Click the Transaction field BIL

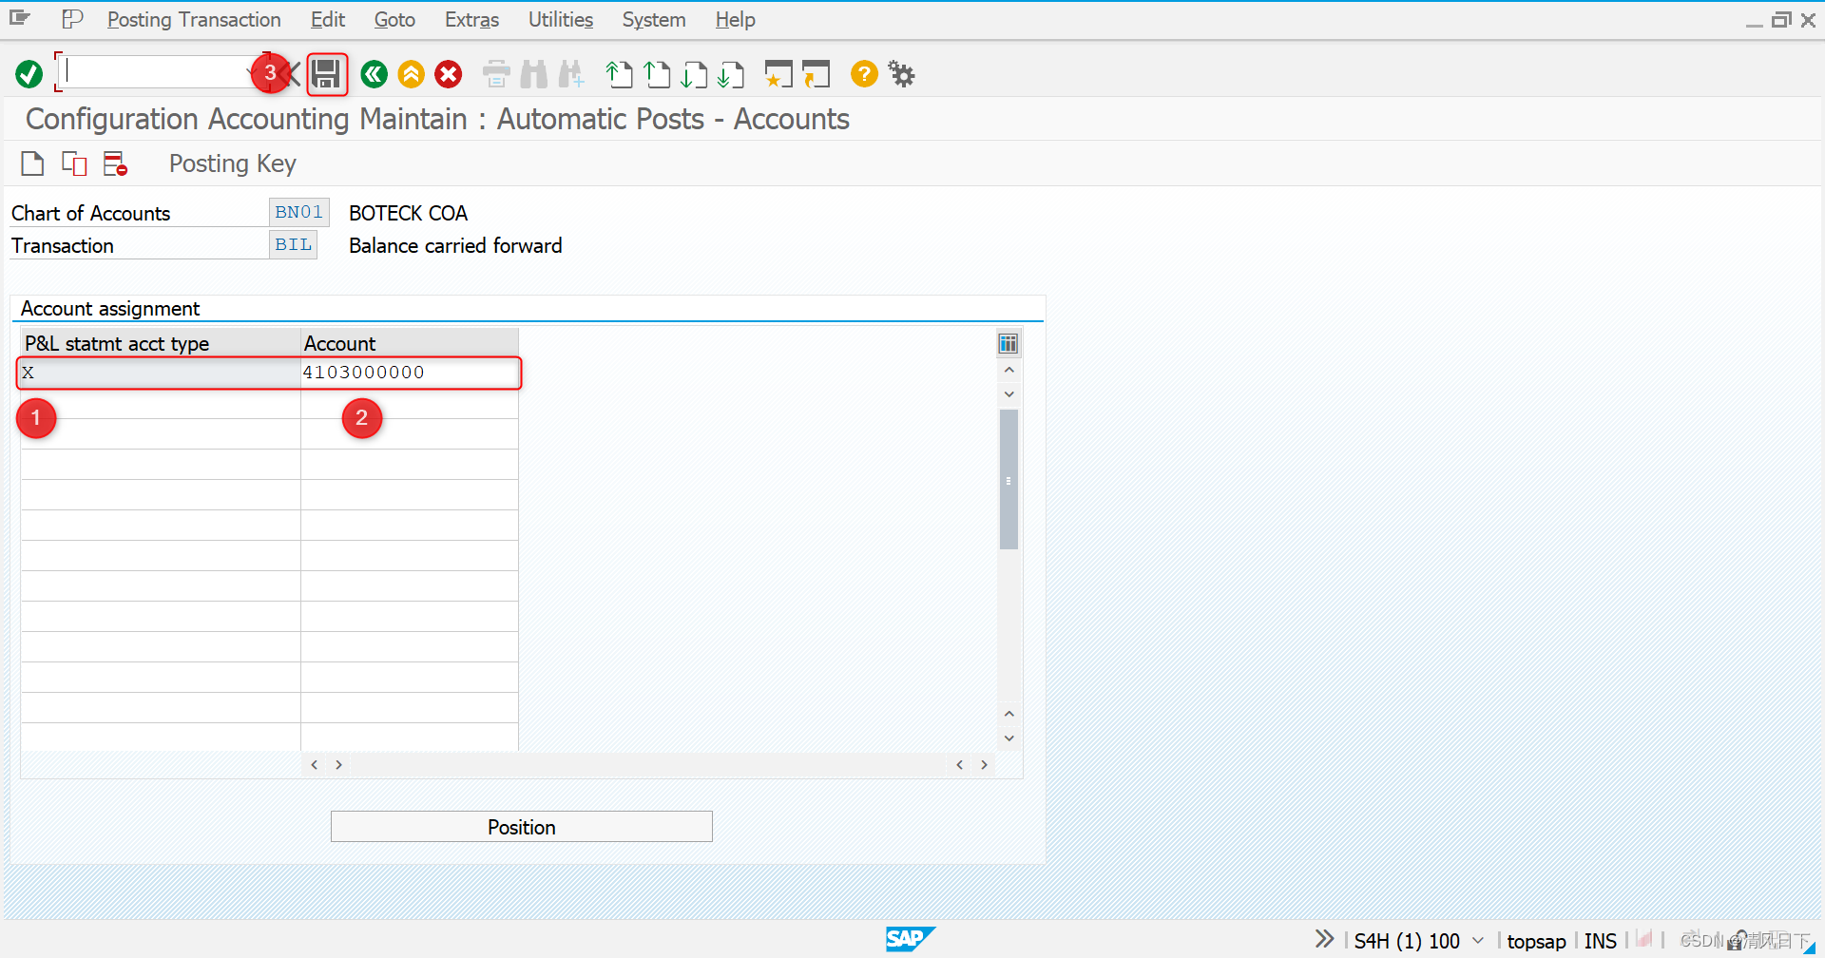tap(293, 244)
